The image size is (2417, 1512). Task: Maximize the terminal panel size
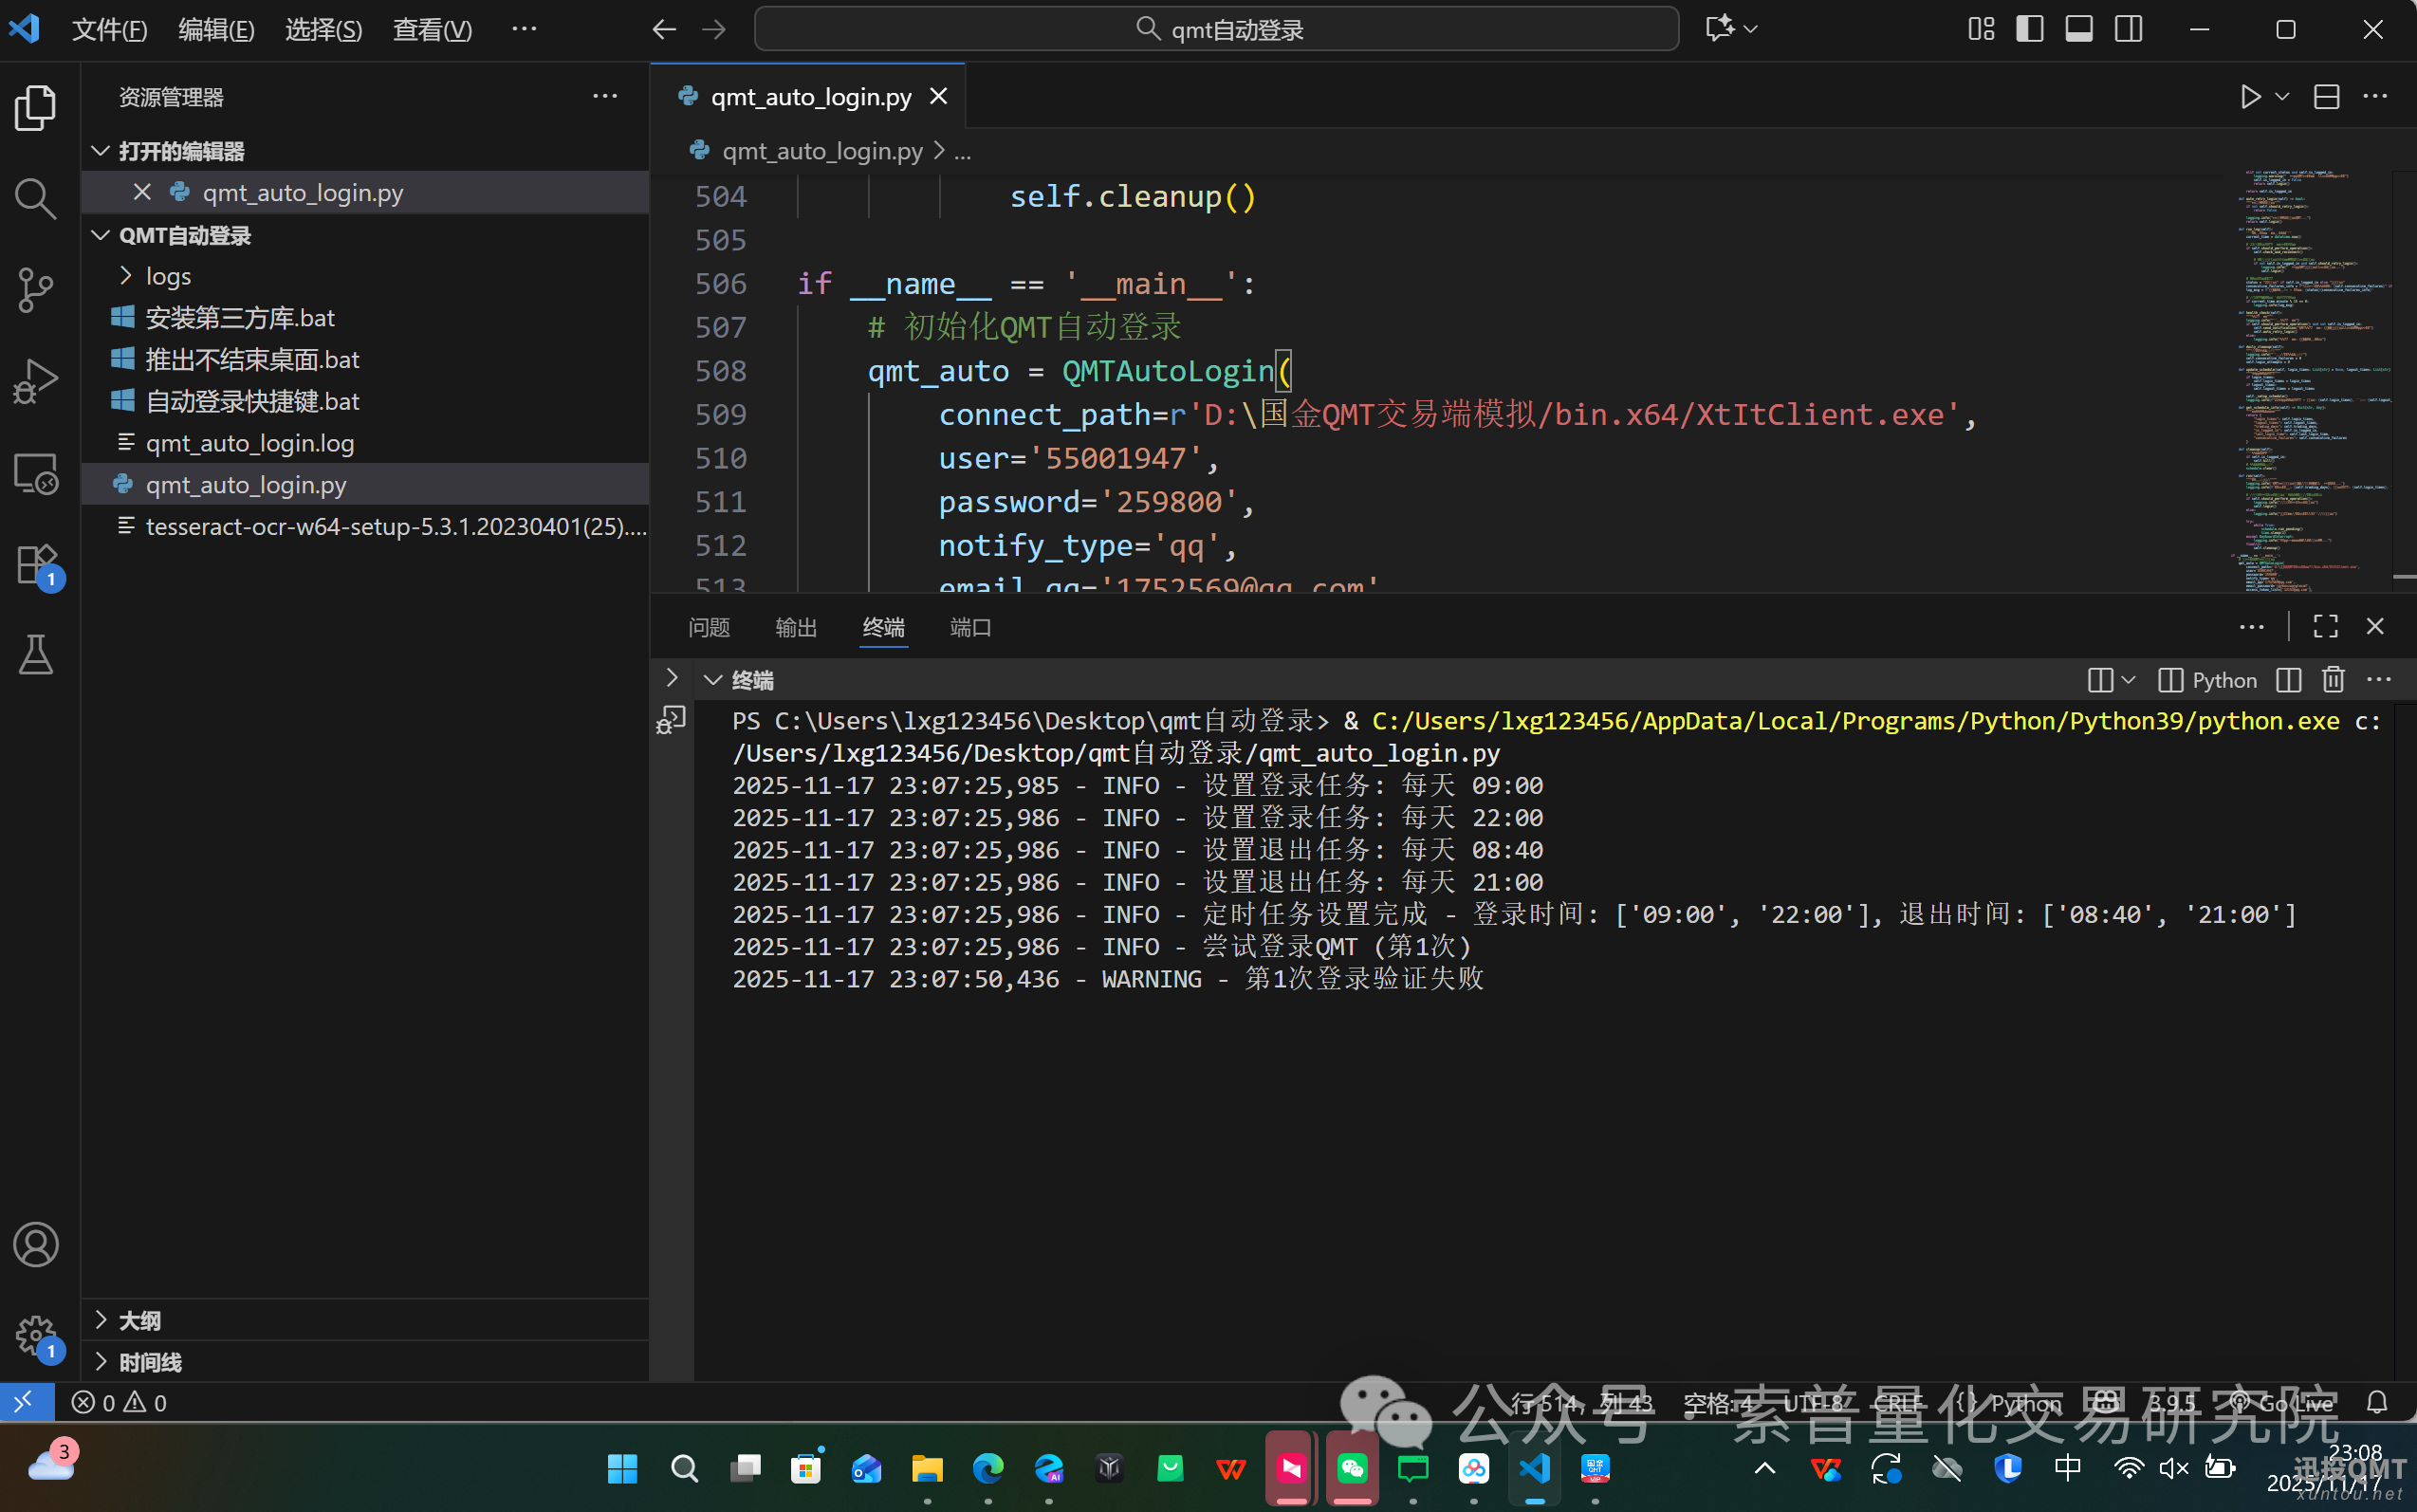point(2325,627)
